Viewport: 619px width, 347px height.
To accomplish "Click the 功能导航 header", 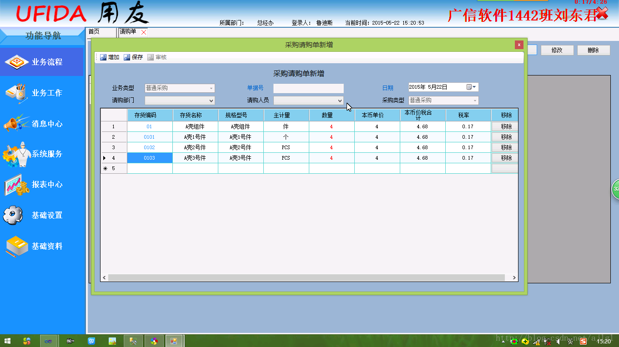I will tap(43, 36).
